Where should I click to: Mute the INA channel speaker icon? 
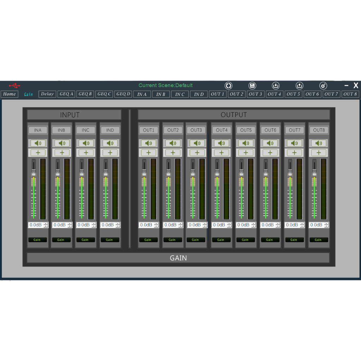(38, 143)
